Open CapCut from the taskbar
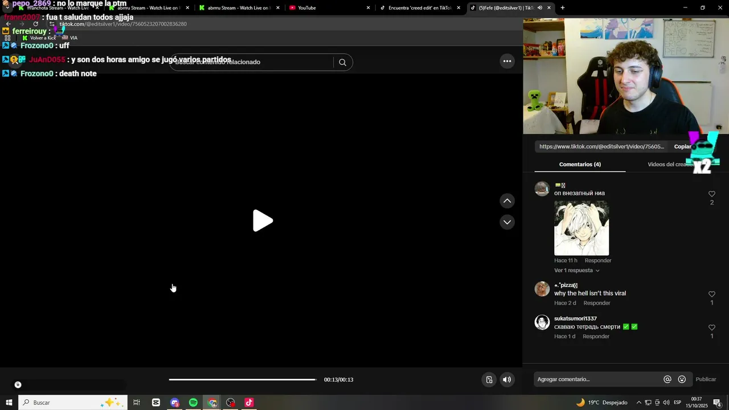729x410 pixels. pos(156,403)
